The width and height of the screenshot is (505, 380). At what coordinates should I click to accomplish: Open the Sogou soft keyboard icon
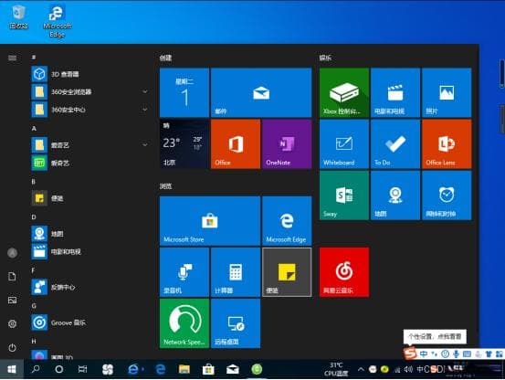467,354
